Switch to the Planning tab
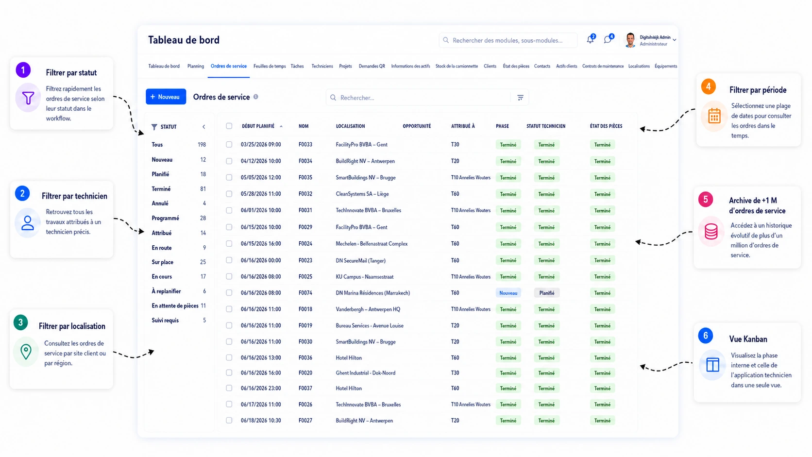This screenshot has width=812, height=457. [x=196, y=67]
